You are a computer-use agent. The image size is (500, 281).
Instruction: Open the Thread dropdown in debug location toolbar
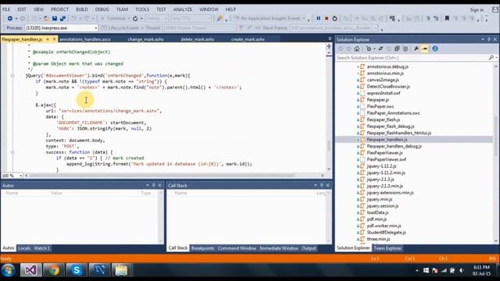click(199, 28)
